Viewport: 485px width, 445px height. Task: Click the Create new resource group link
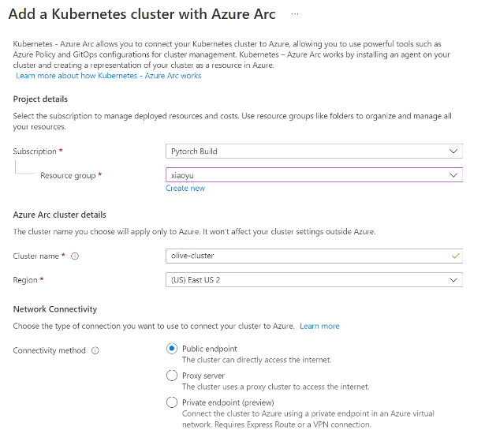[x=185, y=189]
